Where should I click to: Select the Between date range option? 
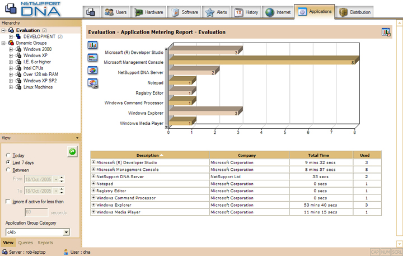8,170
